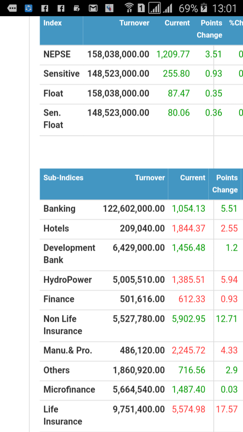Select Banking turnover 122,602,000.00
Image resolution: width=243 pixels, height=432 pixels.
point(134,209)
